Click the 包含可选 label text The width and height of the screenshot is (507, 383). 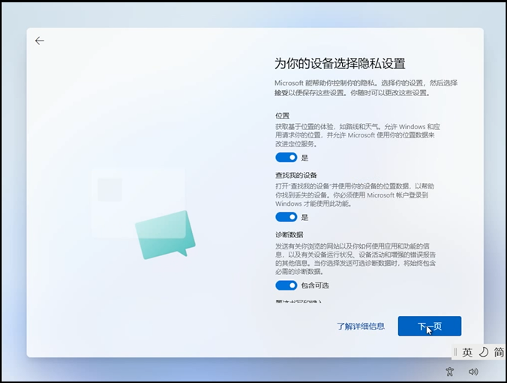[315, 285]
